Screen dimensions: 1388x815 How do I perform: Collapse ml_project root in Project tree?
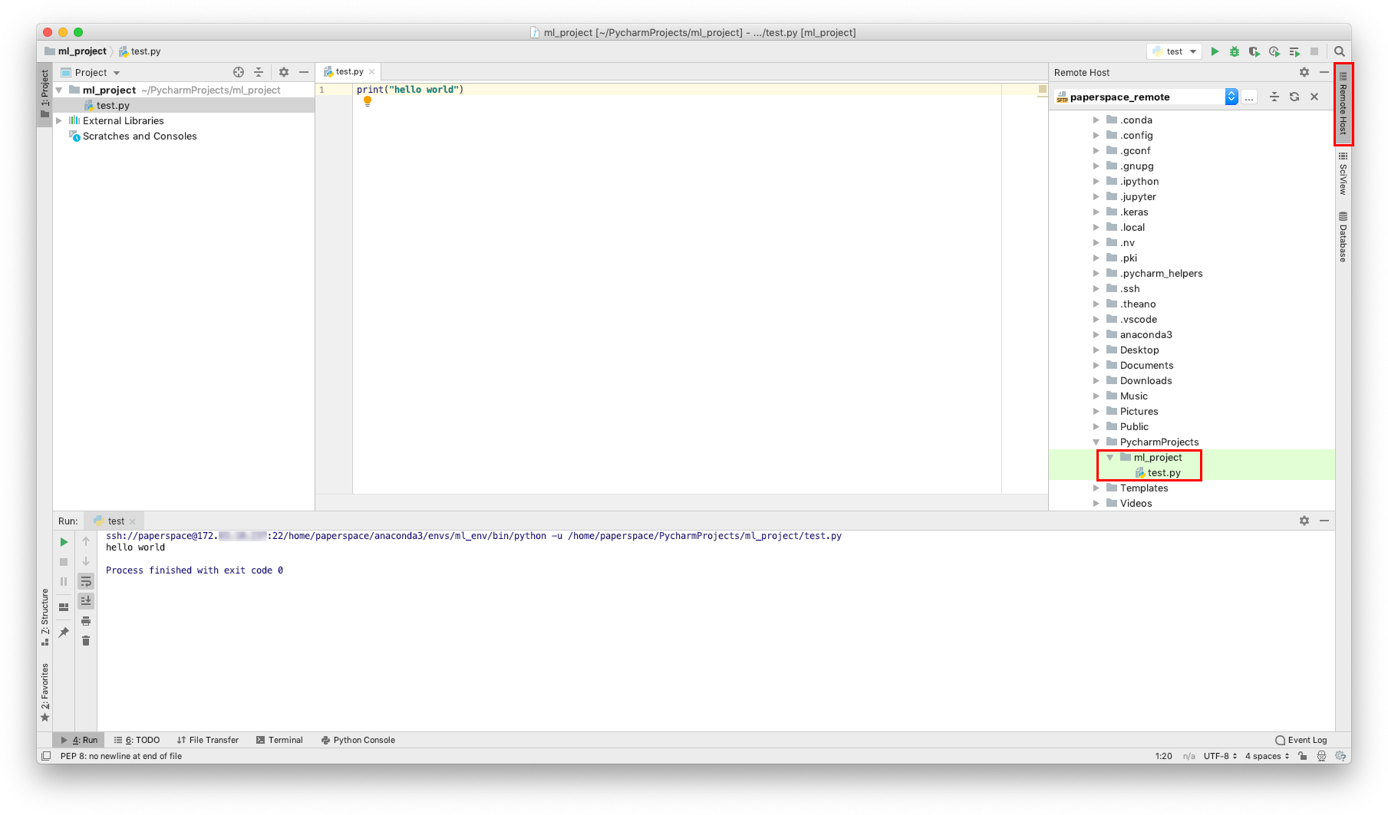click(59, 90)
